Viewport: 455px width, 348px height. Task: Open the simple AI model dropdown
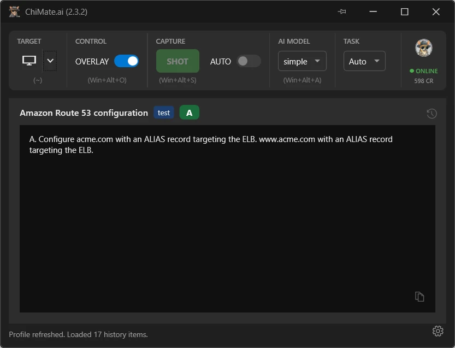pos(302,61)
